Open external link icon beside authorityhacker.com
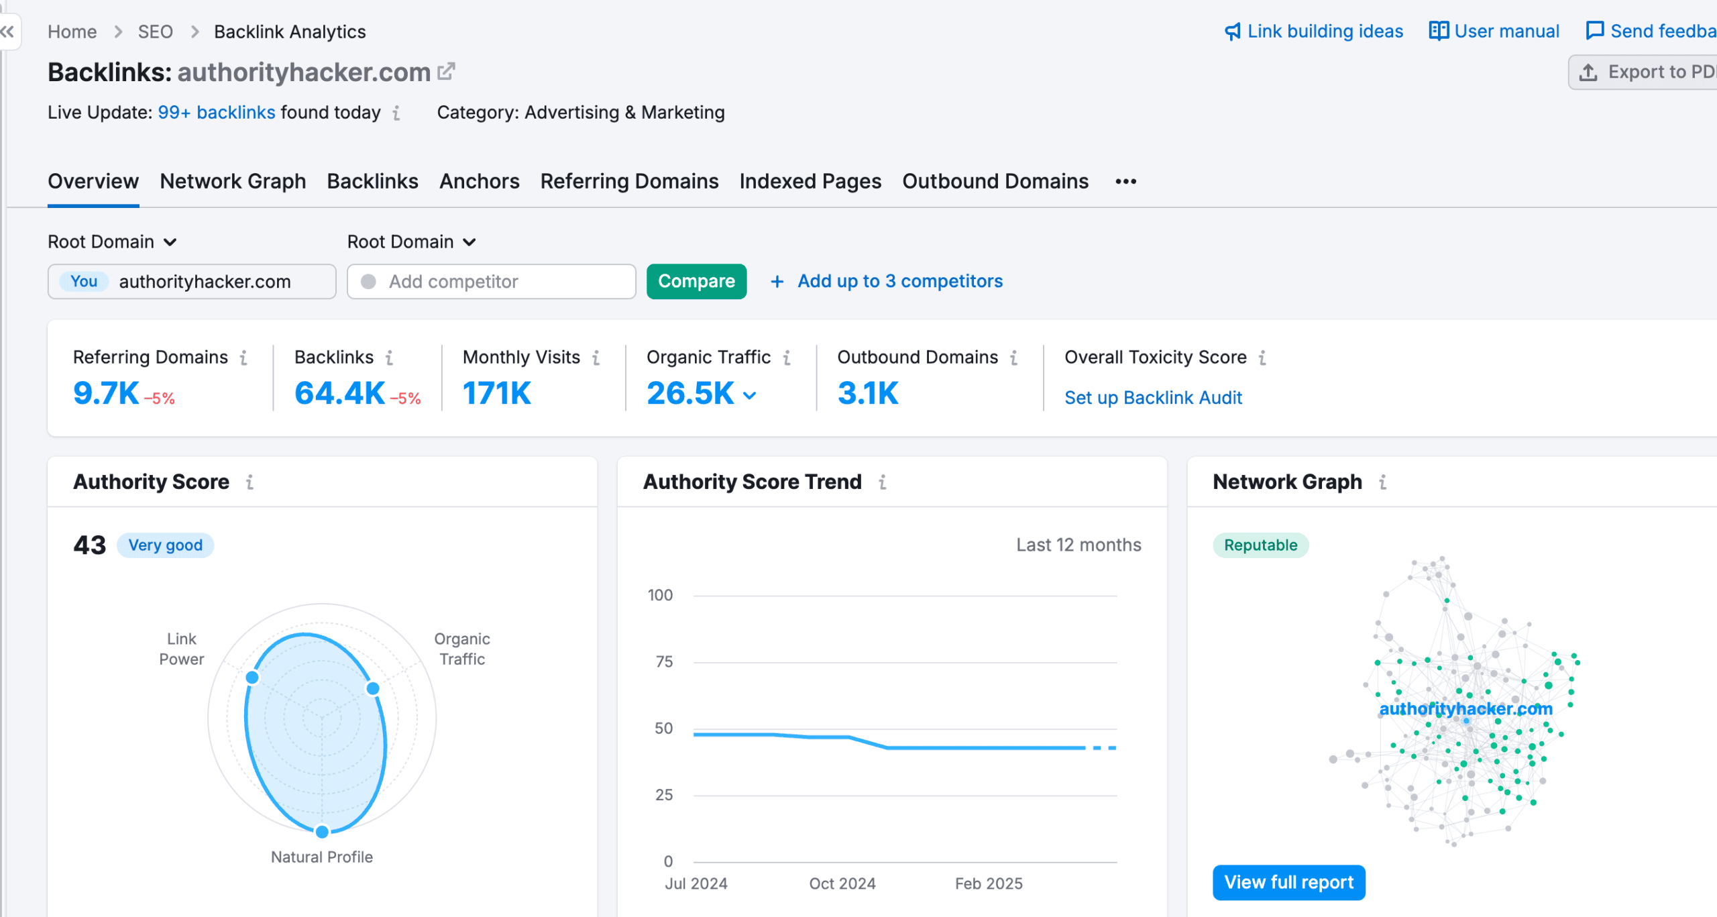1717x917 pixels. 446,71
